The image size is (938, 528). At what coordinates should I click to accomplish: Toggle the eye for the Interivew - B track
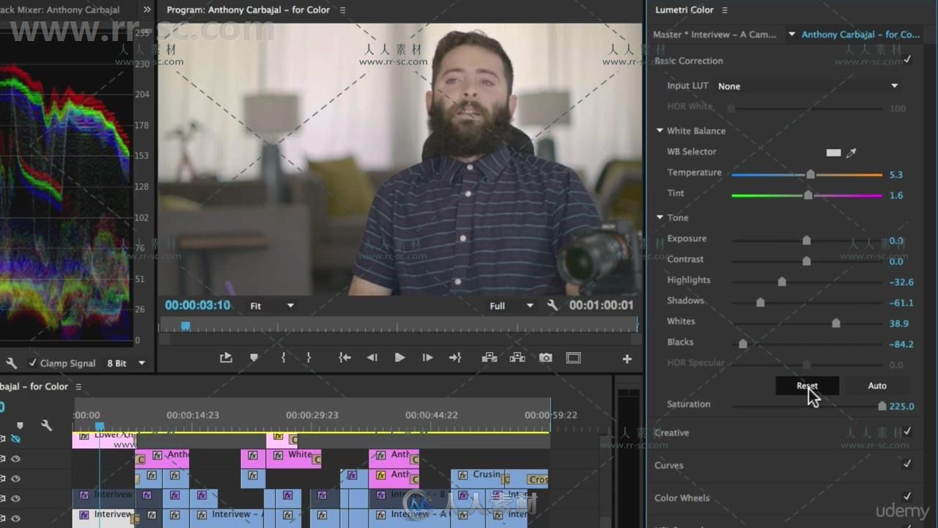pyautogui.click(x=15, y=499)
